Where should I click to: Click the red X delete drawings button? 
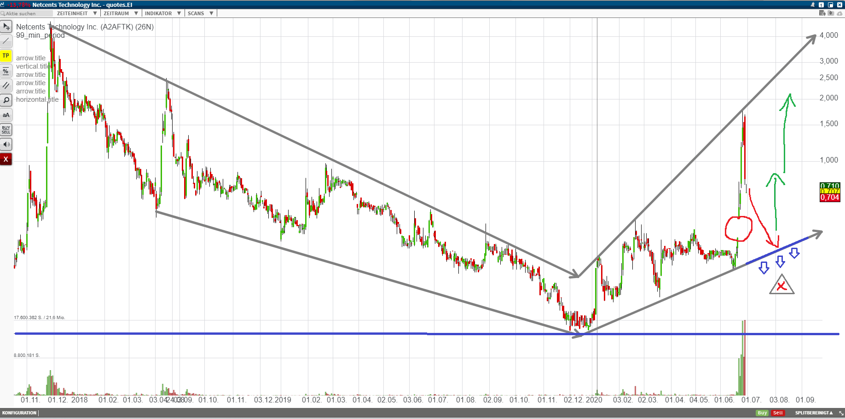pos(6,159)
